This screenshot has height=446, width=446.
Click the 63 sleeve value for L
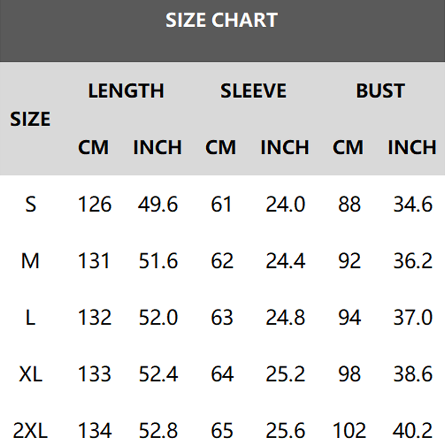221,318
